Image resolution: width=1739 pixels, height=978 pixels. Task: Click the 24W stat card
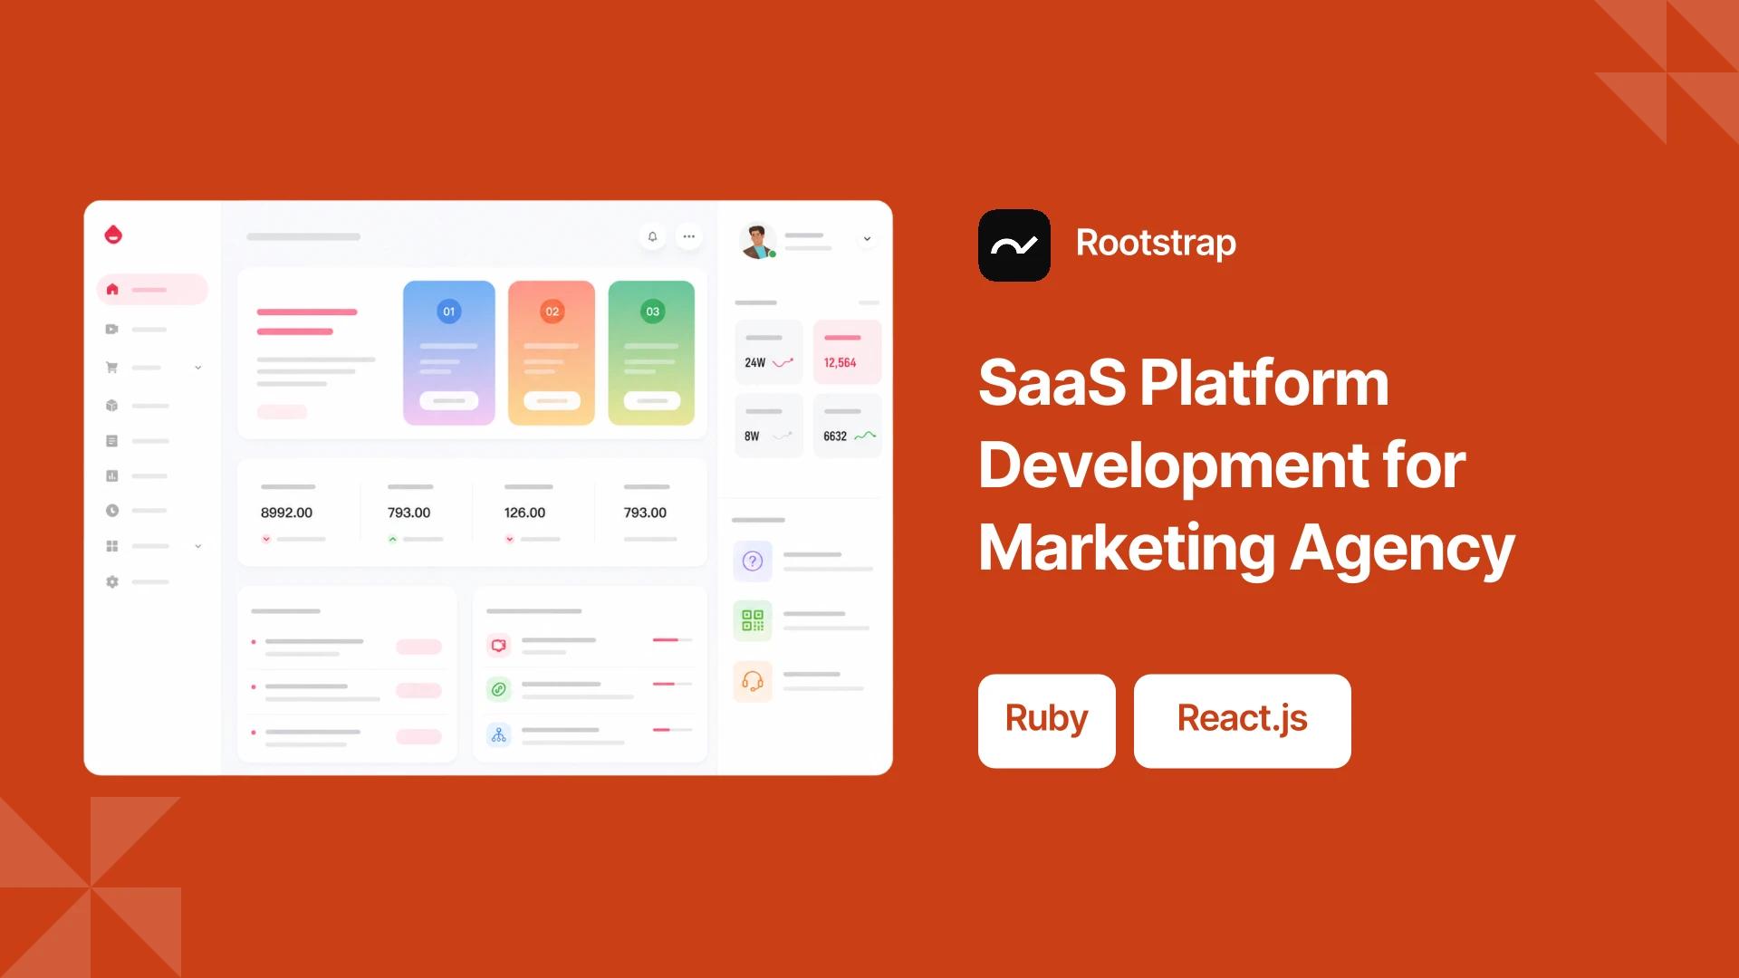point(769,352)
